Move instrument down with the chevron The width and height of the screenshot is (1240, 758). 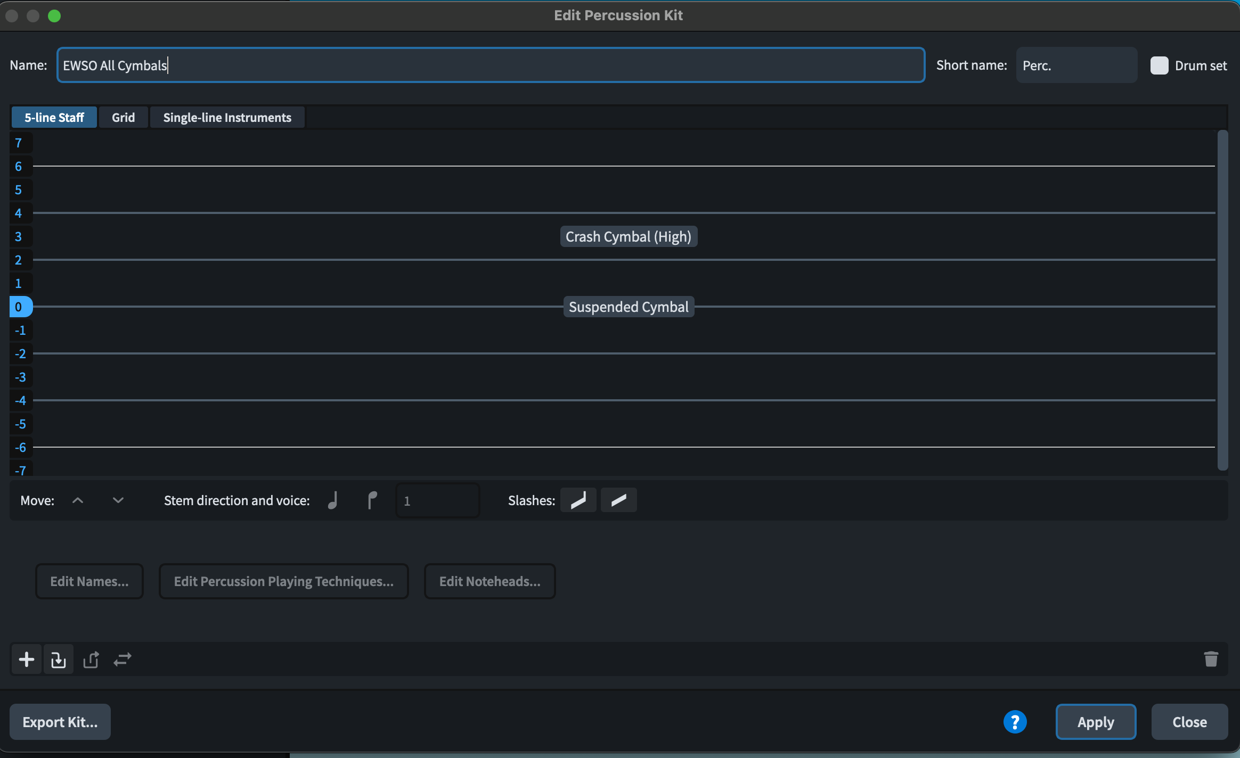click(x=118, y=500)
